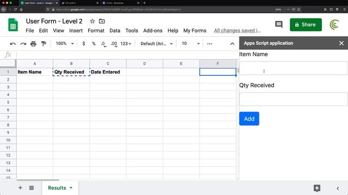Reload the browser page
This screenshot has height=195, width=348.
pos(15,9)
